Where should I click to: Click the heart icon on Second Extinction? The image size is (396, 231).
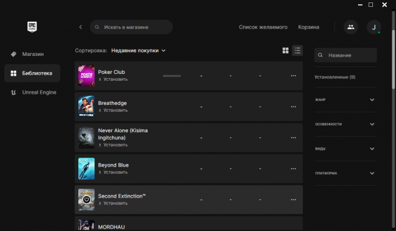[86, 200]
